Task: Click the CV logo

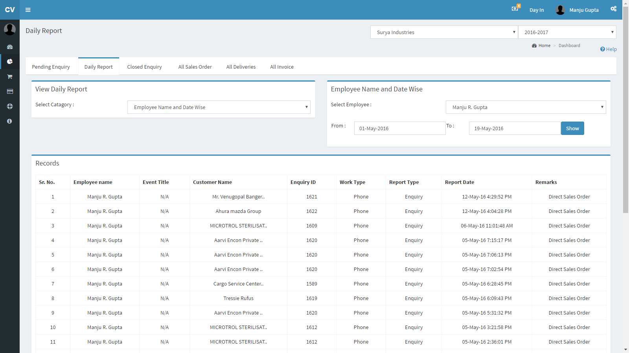Action: click(x=10, y=10)
